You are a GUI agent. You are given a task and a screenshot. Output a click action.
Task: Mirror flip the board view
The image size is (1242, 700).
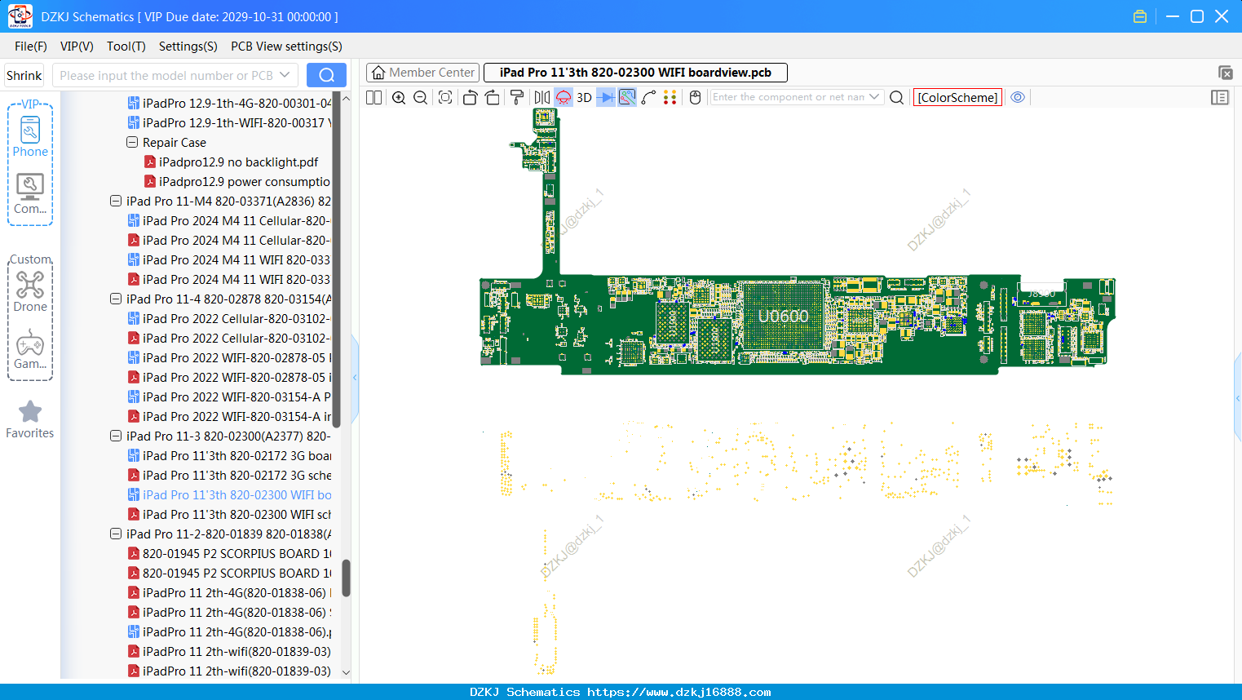pyautogui.click(x=542, y=98)
